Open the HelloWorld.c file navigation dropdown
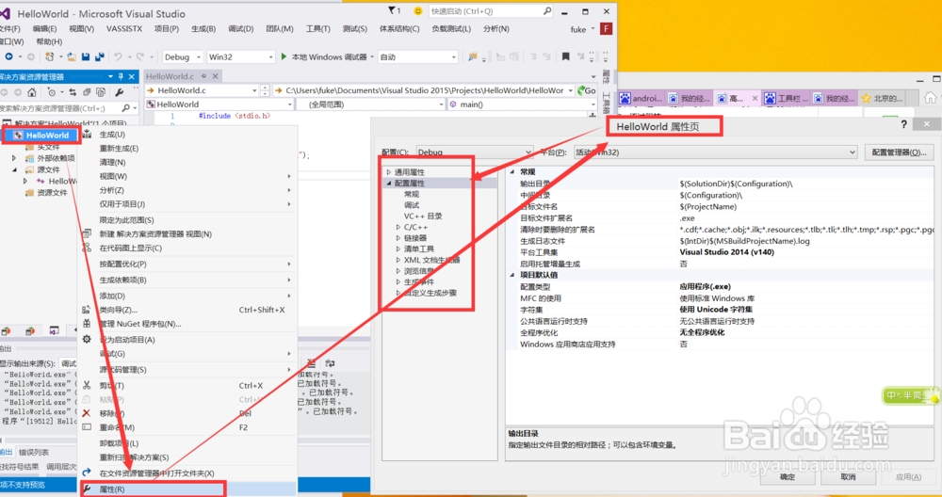The image size is (942, 497). pyautogui.click(x=202, y=90)
